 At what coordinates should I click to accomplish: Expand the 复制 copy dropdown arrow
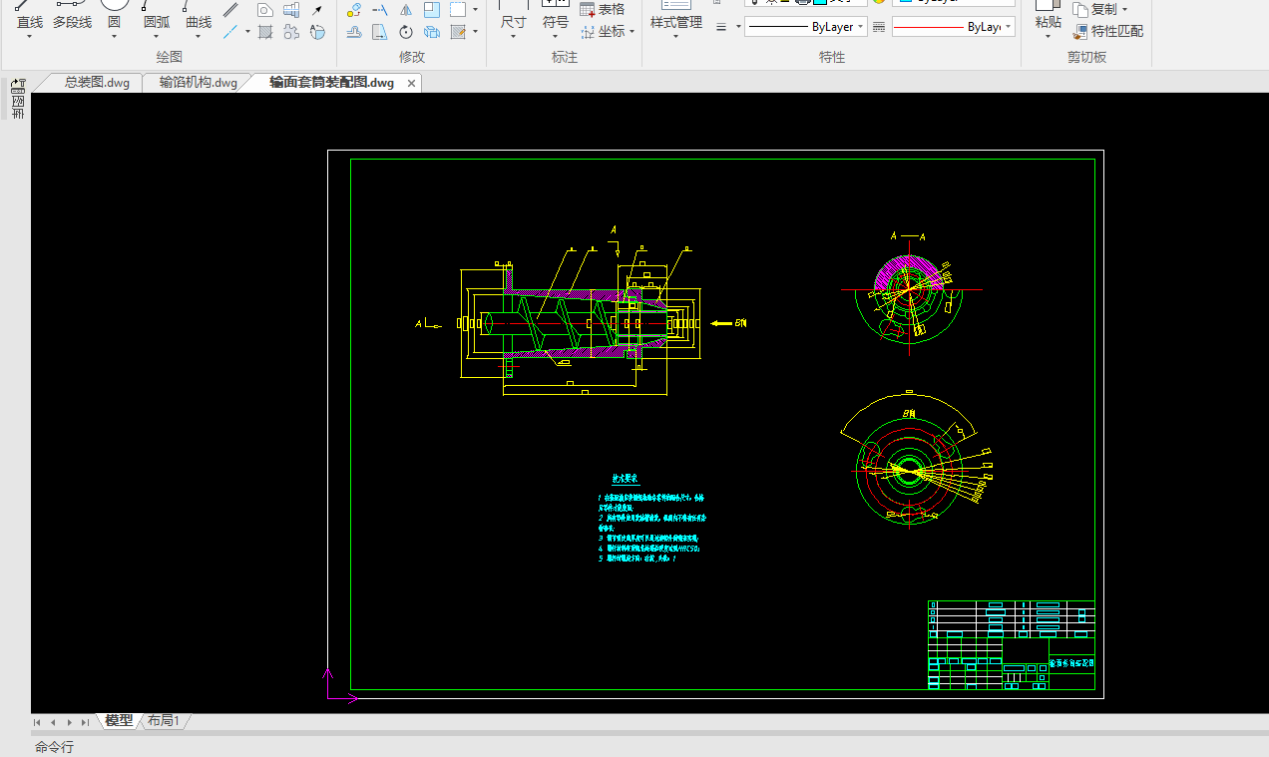coord(1124,10)
